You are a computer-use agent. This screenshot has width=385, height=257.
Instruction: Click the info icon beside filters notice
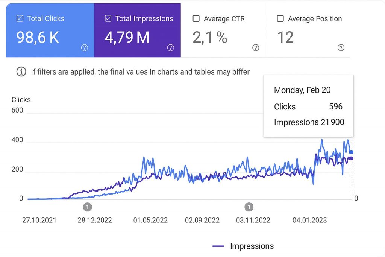(x=21, y=71)
